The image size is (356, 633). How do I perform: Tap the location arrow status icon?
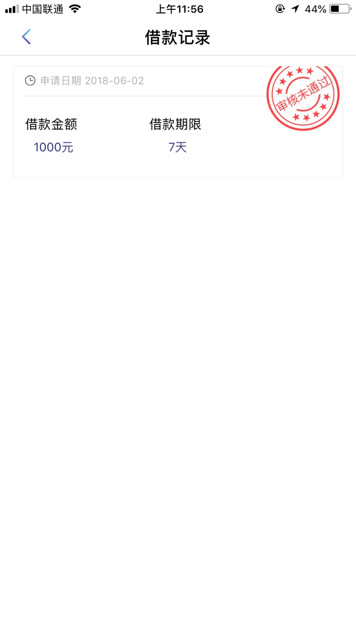(x=295, y=9)
